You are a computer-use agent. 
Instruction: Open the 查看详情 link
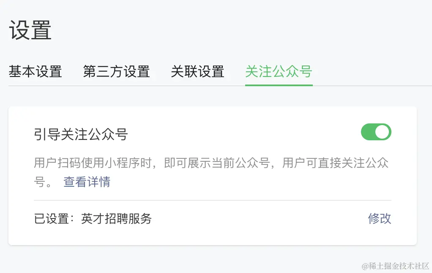[x=87, y=182]
